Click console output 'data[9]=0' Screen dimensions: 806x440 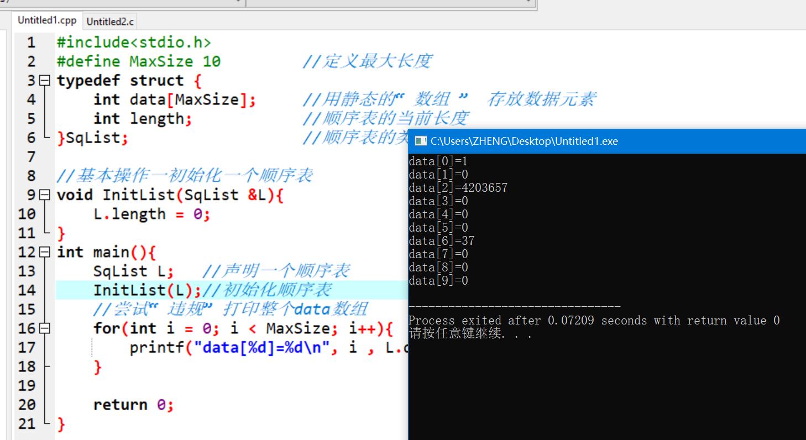click(438, 281)
